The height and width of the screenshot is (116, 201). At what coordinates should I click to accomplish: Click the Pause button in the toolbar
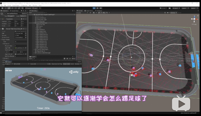click(x=97, y=8)
